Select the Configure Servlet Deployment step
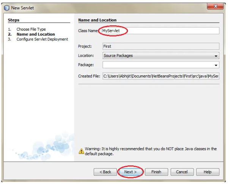The height and width of the screenshot is (184, 230). [x=42, y=39]
